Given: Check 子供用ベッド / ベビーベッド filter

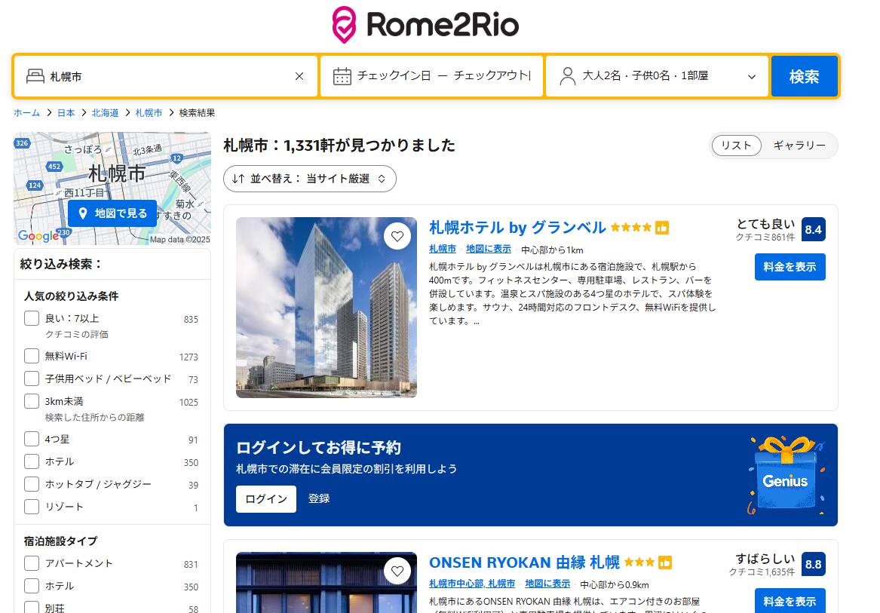Looking at the screenshot, I should pyautogui.click(x=32, y=379).
